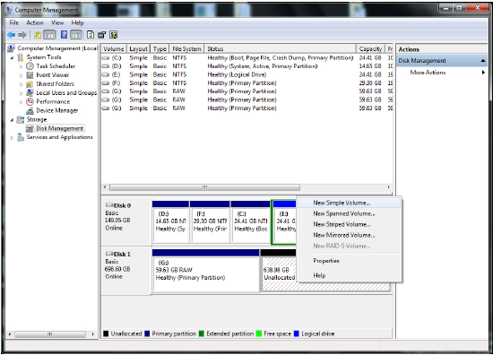This screenshot has width=493, height=355.
Task: Click the blue Help question-mark toolbar icon
Action: point(64,35)
